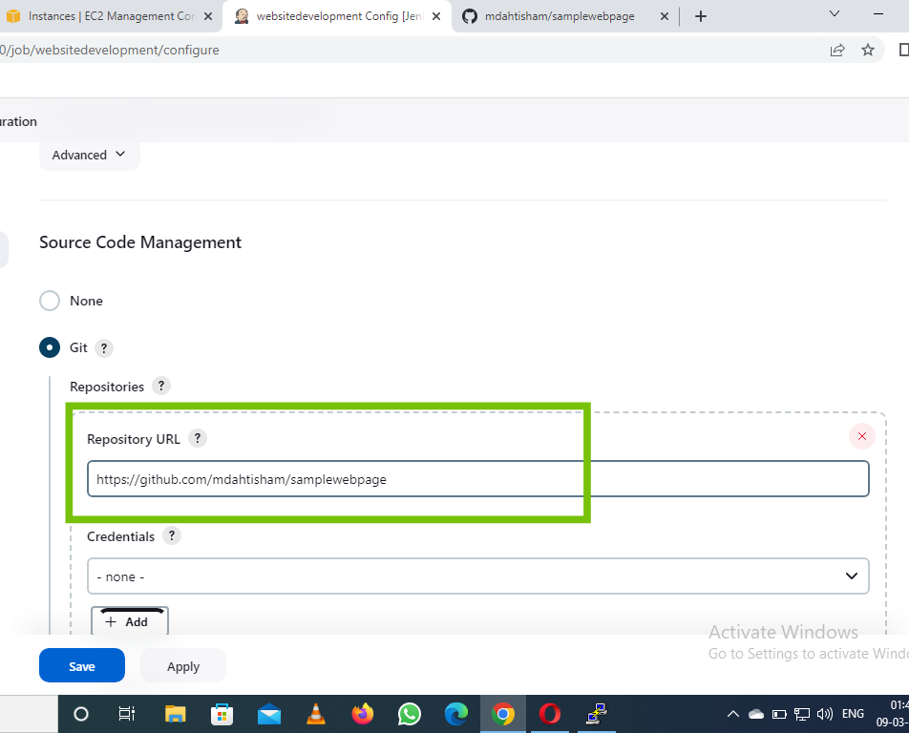Open the tab search dropdown arrow
The width and height of the screenshot is (909, 733).
coord(835,14)
